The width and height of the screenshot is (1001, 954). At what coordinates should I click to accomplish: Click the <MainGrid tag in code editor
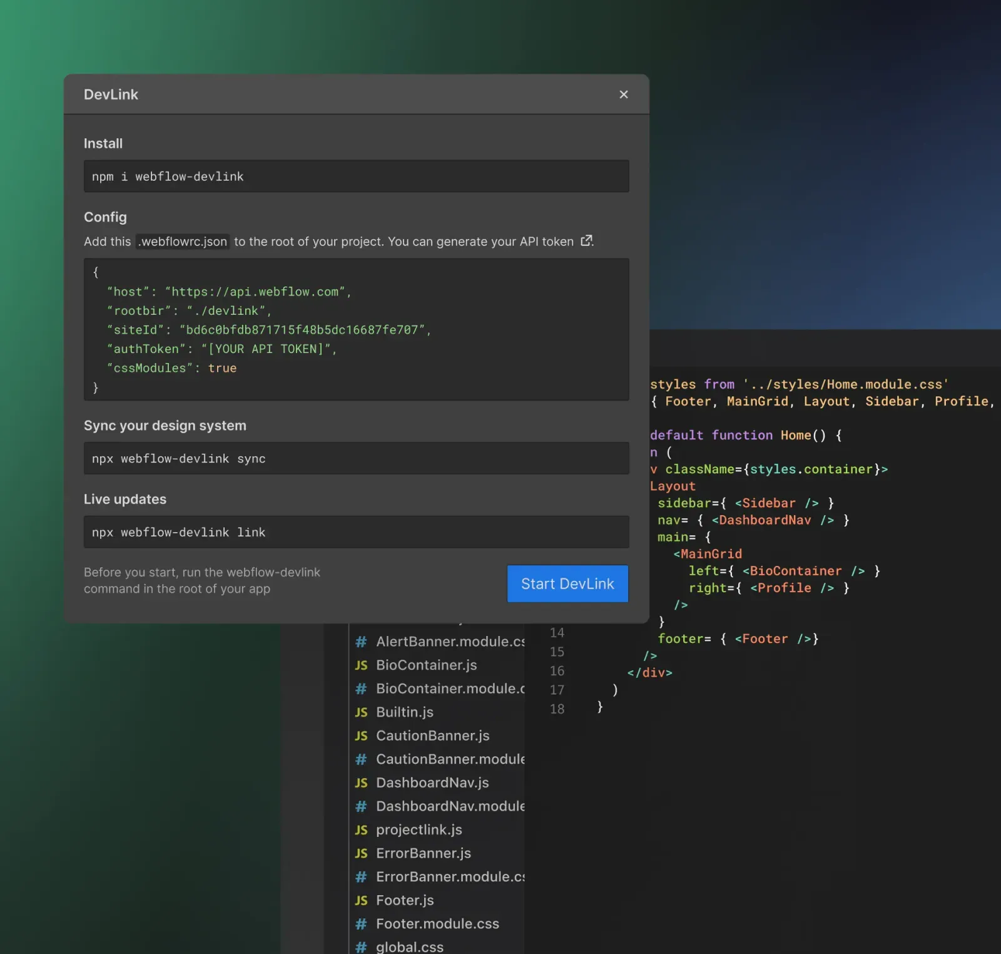coord(708,554)
